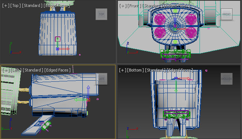Viewport: 242px width, 139px height.
Task: Open the [Front] point-of-view menu
Action: click(x=134, y=6)
